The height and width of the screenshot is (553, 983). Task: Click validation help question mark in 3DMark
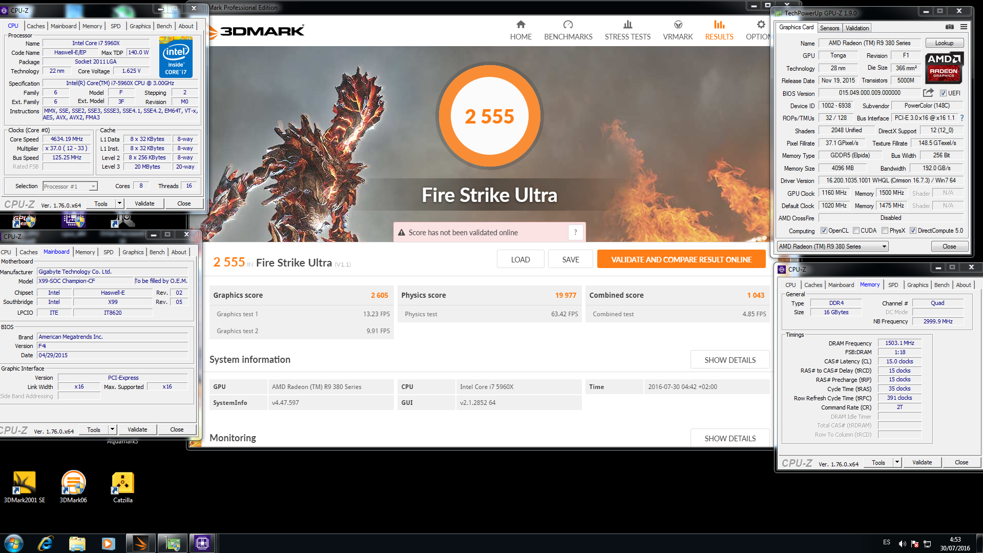point(575,232)
